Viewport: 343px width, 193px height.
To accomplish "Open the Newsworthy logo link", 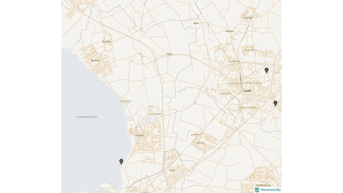I will (x=268, y=190).
